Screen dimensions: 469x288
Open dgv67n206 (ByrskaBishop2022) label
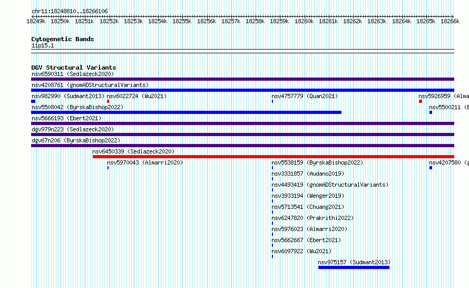point(76,140)
